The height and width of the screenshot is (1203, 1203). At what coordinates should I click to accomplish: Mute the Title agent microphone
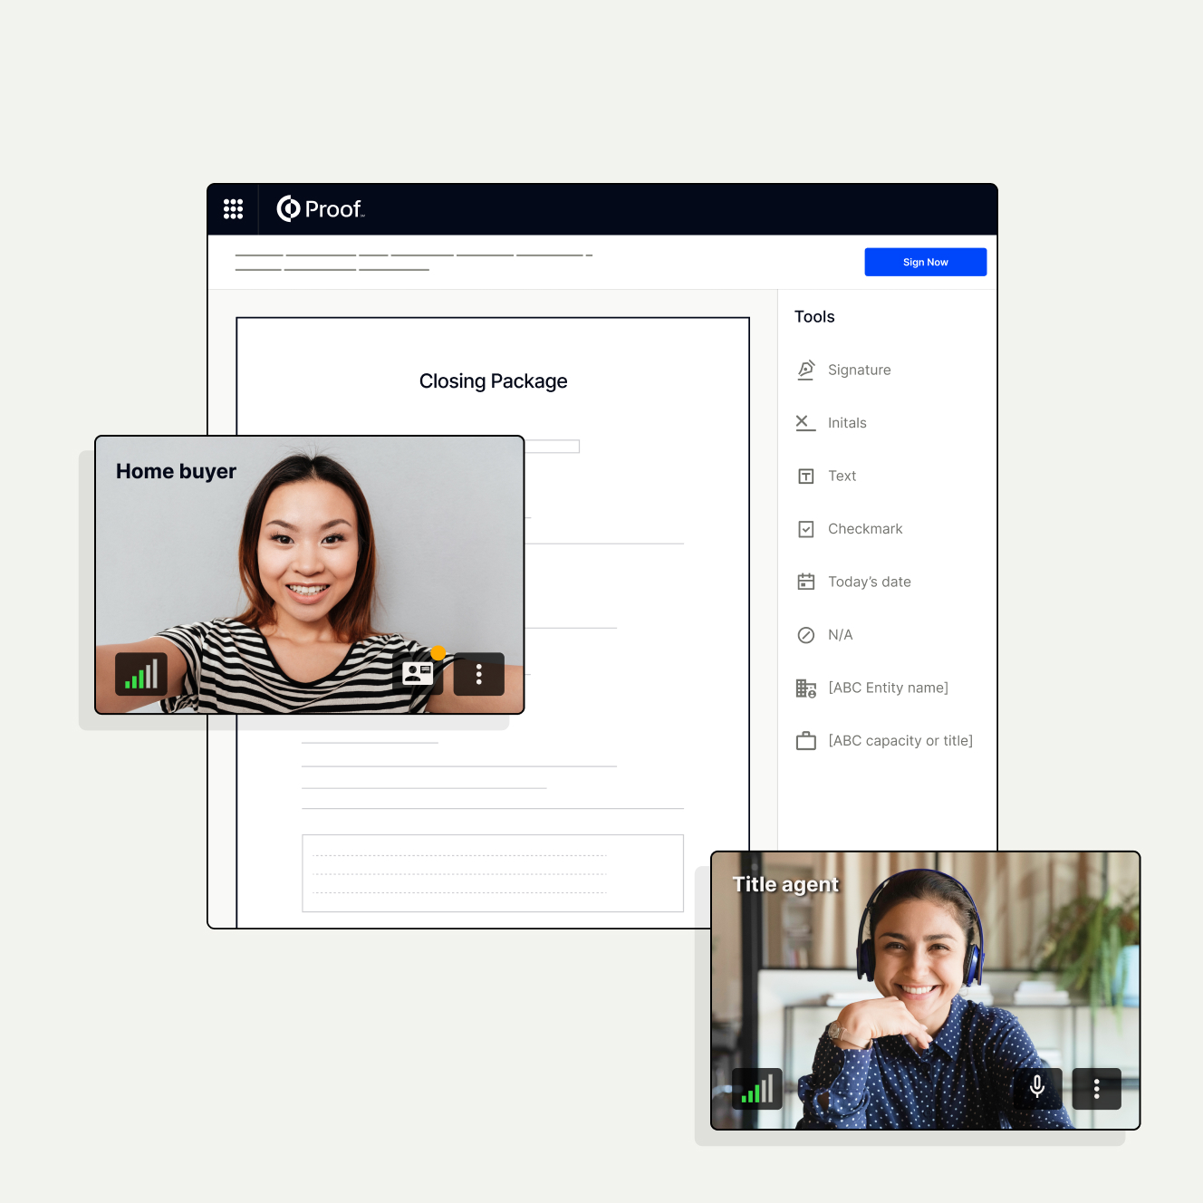[x=1037, y=1089]
